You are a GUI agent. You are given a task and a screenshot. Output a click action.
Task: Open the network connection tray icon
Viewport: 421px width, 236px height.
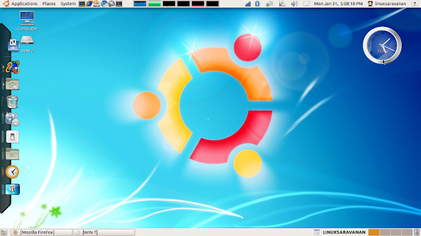tap(270, 4)
